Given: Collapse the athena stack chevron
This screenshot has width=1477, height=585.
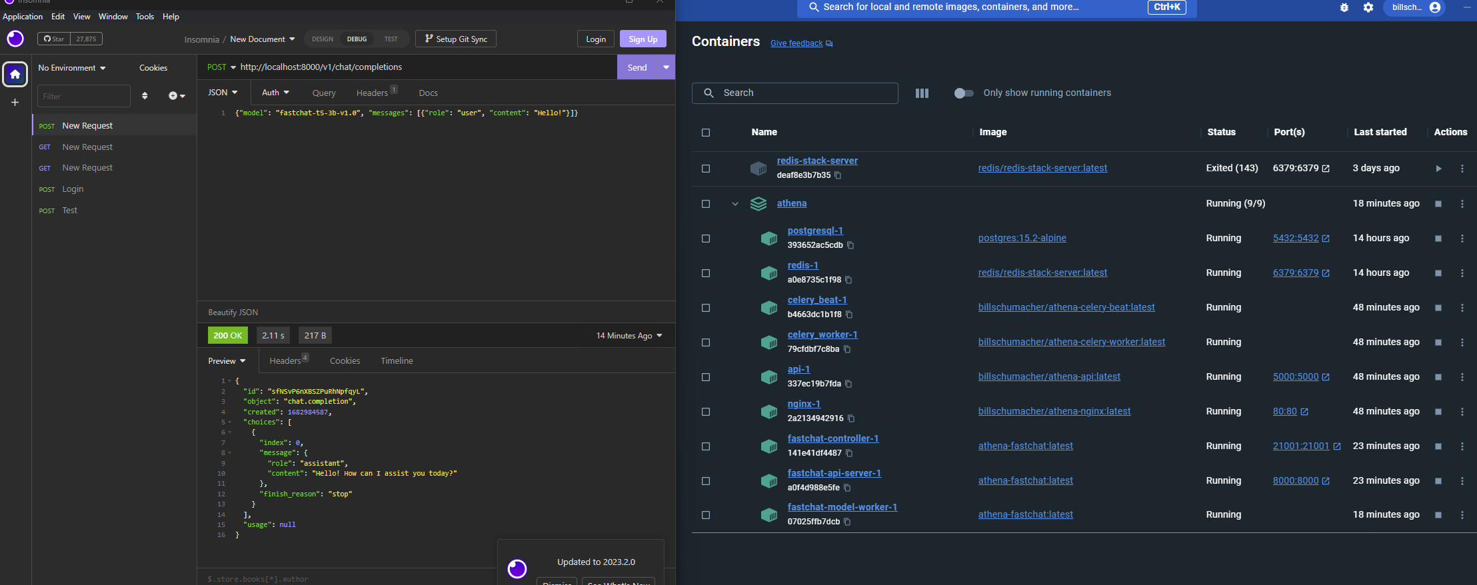Looking at the screenshot, I should [x=735, y=204].
